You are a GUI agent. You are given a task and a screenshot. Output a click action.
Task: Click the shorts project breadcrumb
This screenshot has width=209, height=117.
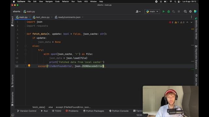17,12
